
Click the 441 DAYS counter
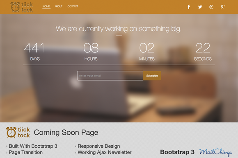click(x=34, y=52)
